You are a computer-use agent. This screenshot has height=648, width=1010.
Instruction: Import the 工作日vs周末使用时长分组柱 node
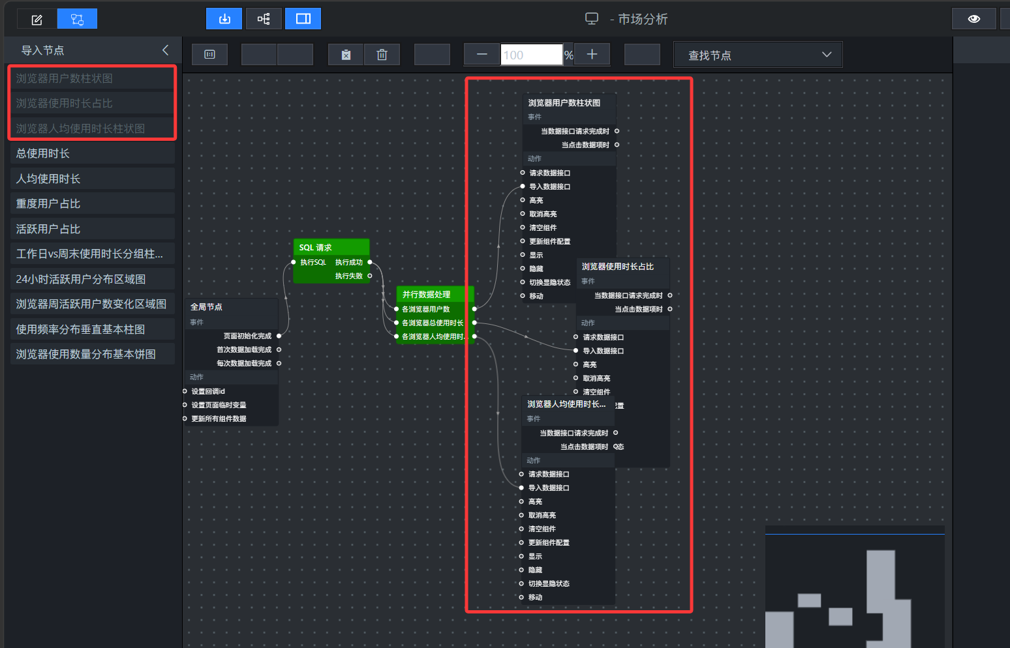tap(93, 254)
